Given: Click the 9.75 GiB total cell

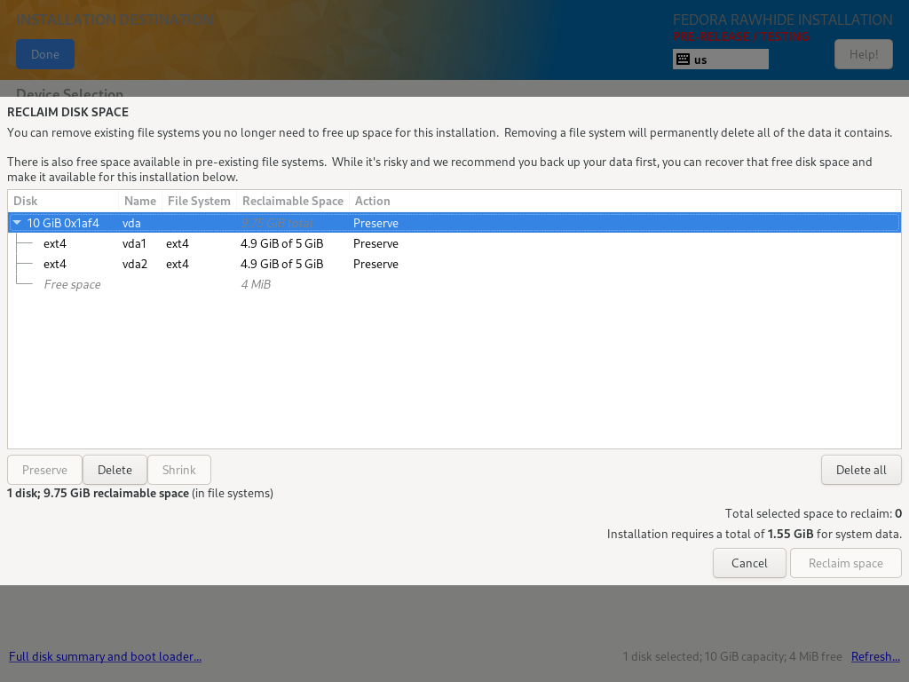Looking at the screenshot, I should [277, 223].
